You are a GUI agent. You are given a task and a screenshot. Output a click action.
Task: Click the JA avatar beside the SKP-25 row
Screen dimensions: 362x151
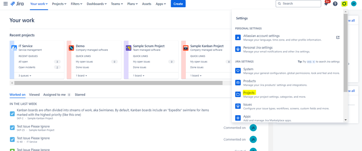253,128
